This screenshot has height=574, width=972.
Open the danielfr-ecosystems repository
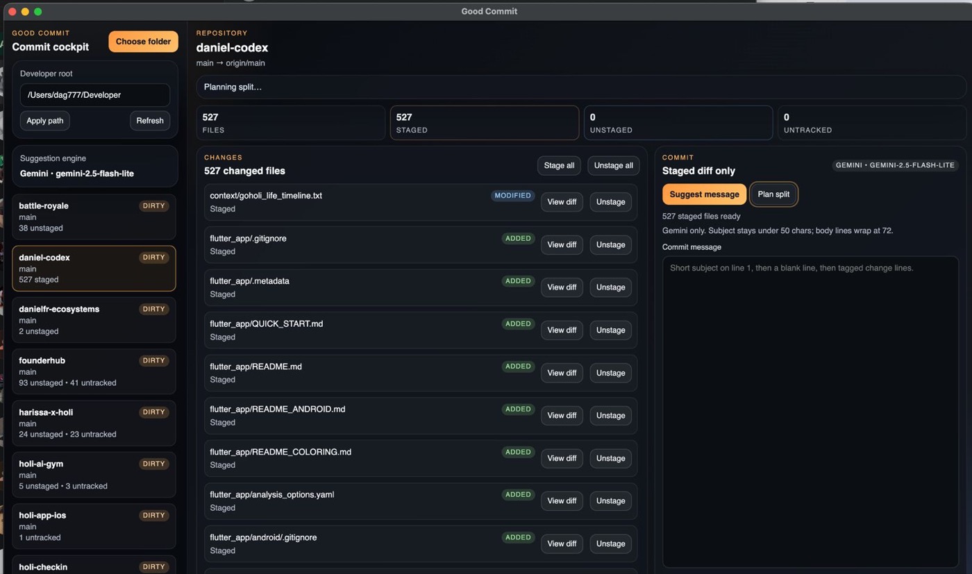pos(94,320)
